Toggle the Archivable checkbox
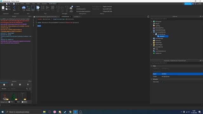203x114 pixels. (x=162, y=82)
